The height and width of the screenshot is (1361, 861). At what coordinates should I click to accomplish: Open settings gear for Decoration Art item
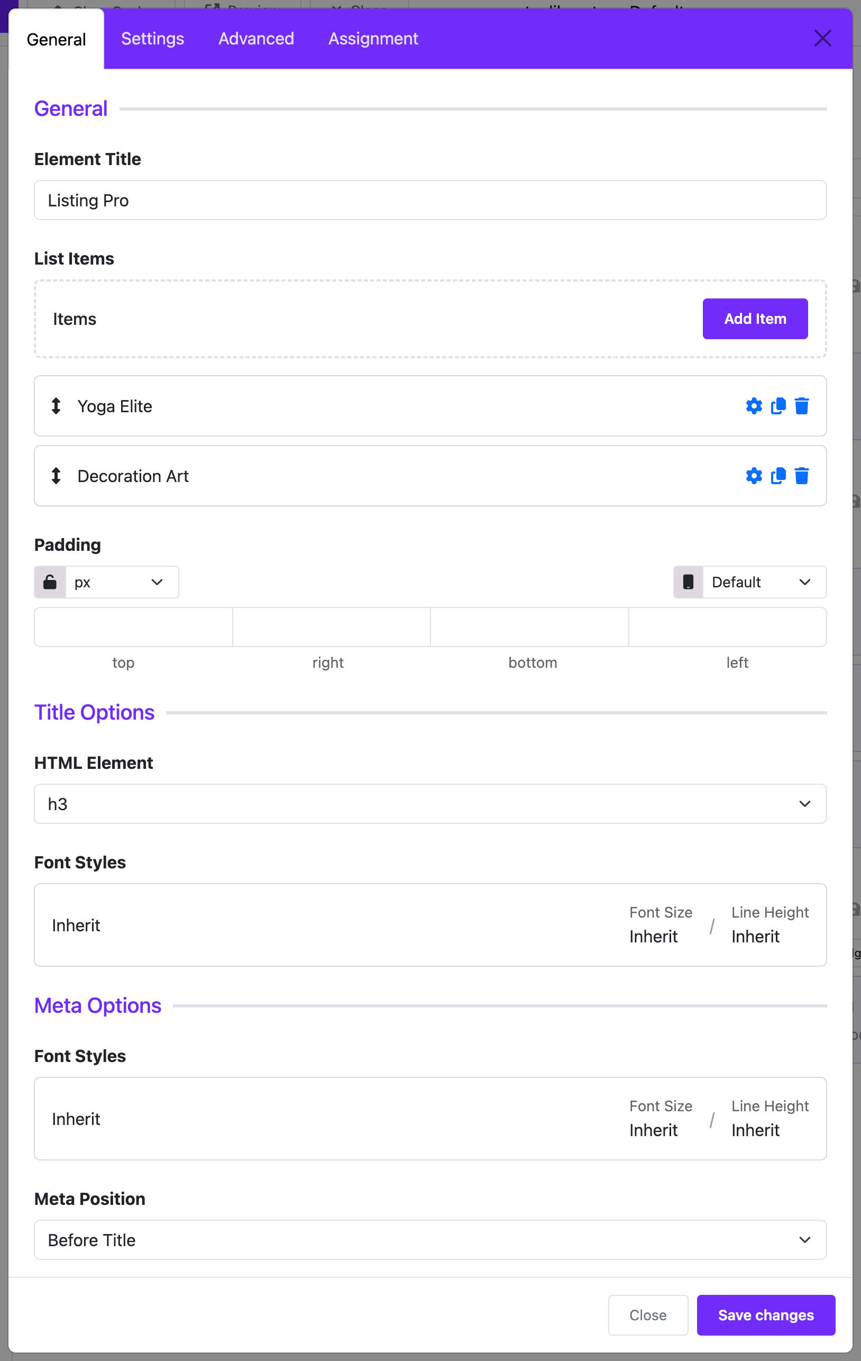754,476
